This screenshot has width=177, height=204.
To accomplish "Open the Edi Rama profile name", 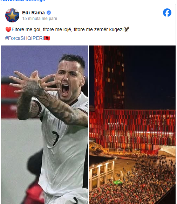I will pos(33,13).
